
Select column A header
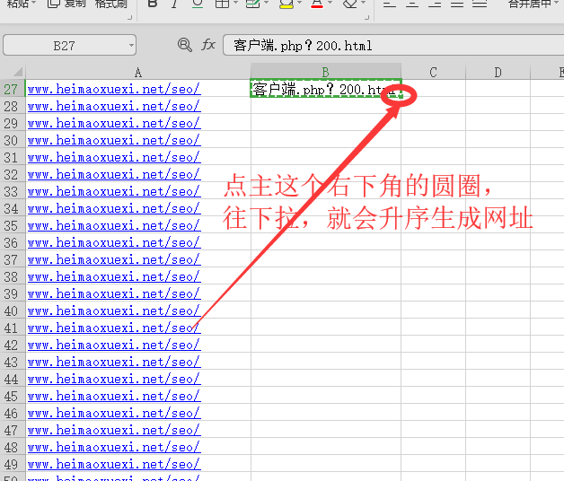(x=138, y=73)
